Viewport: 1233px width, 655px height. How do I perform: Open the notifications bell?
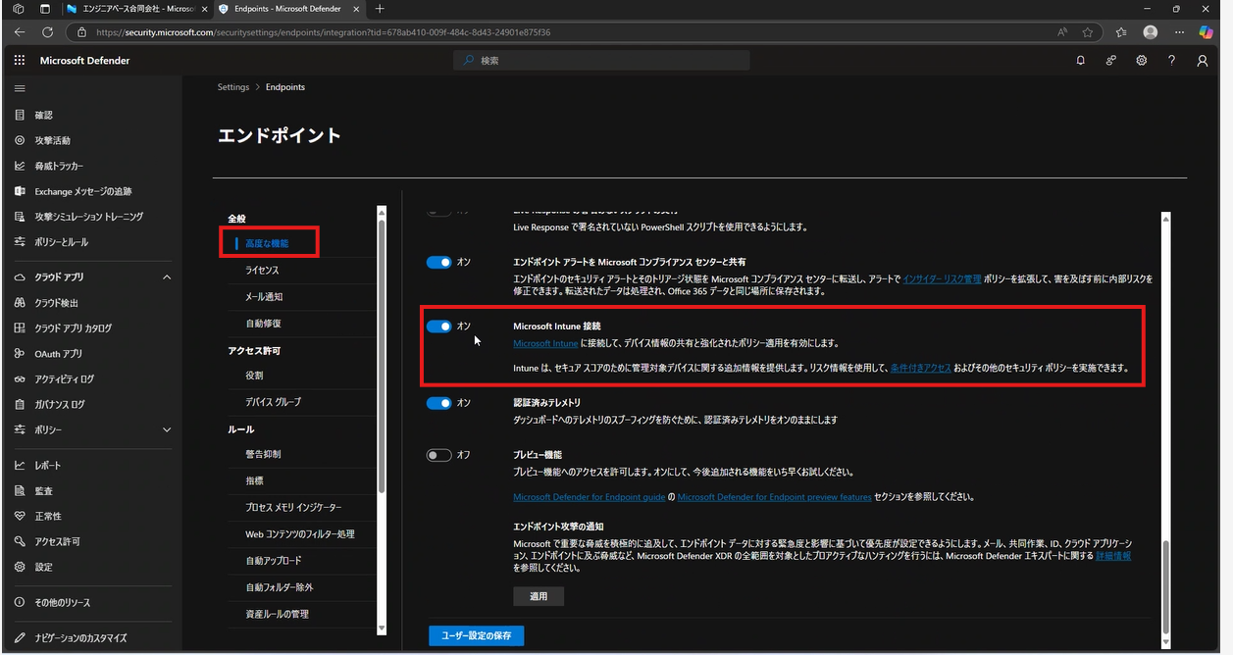(x=1080, y=60)
